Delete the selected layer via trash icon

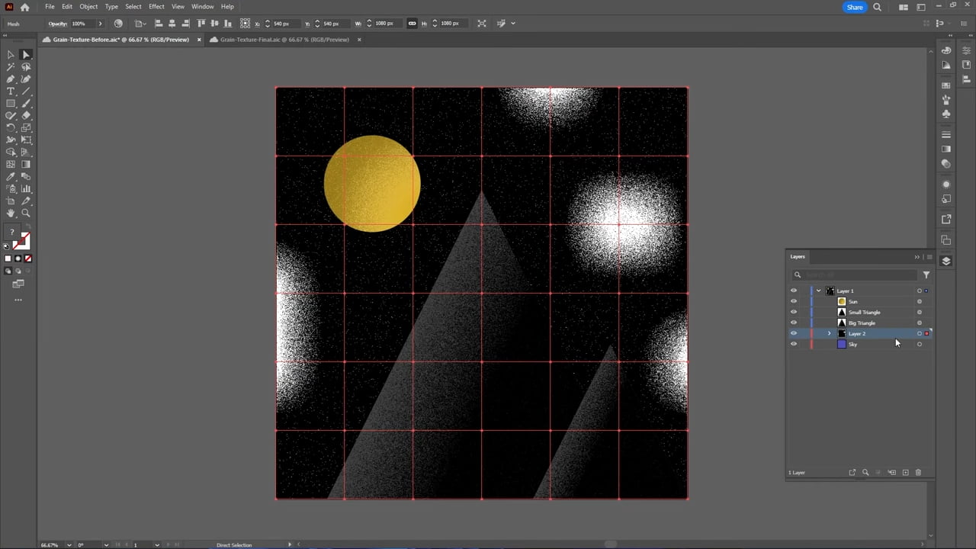pos(918,472)
